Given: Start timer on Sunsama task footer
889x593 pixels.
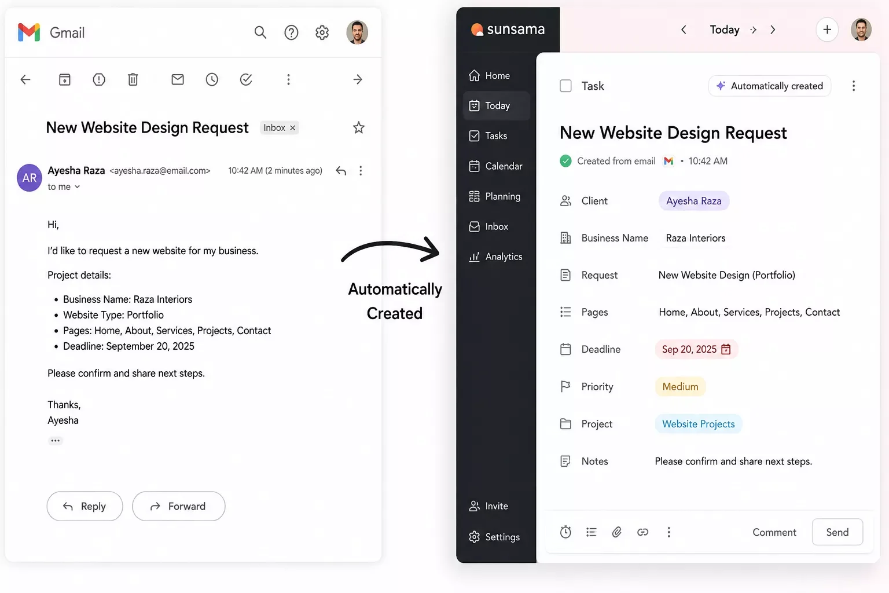Looking at the screenshot, I should 565,532.
